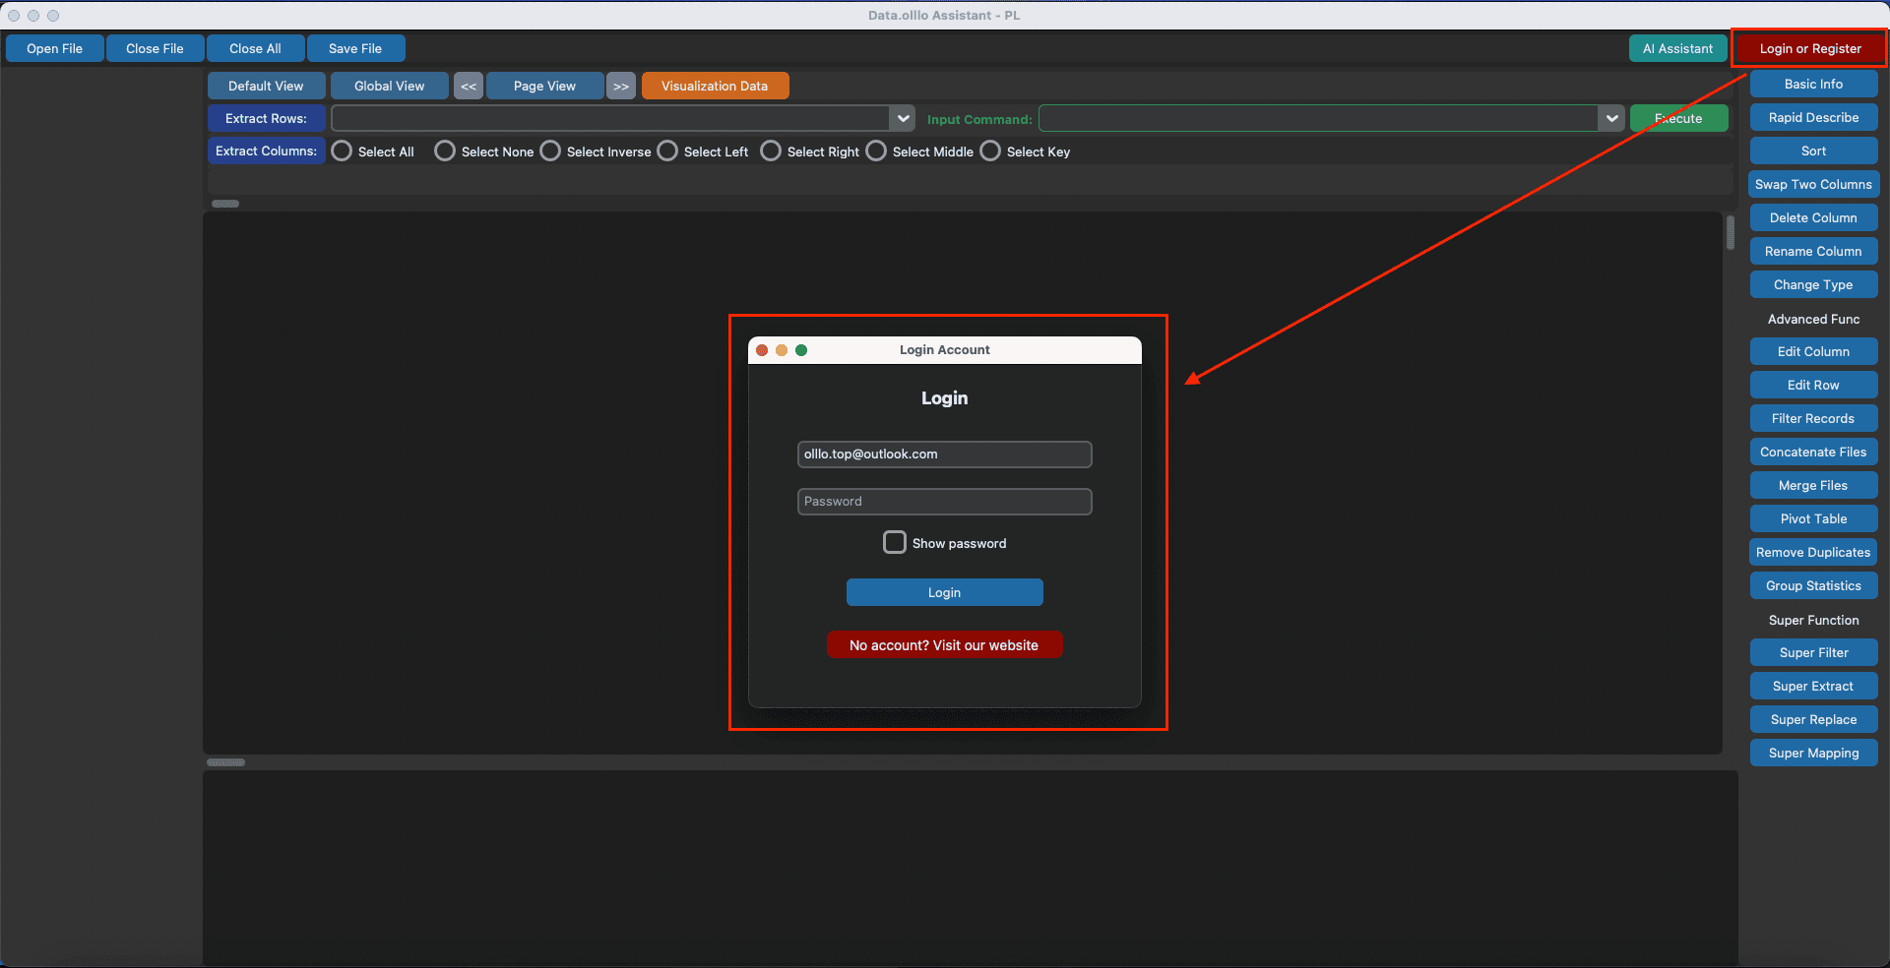Viewport: 1890px width, 968px height.
Task: Click the next page ">>" icon
Action: point(620,86)
